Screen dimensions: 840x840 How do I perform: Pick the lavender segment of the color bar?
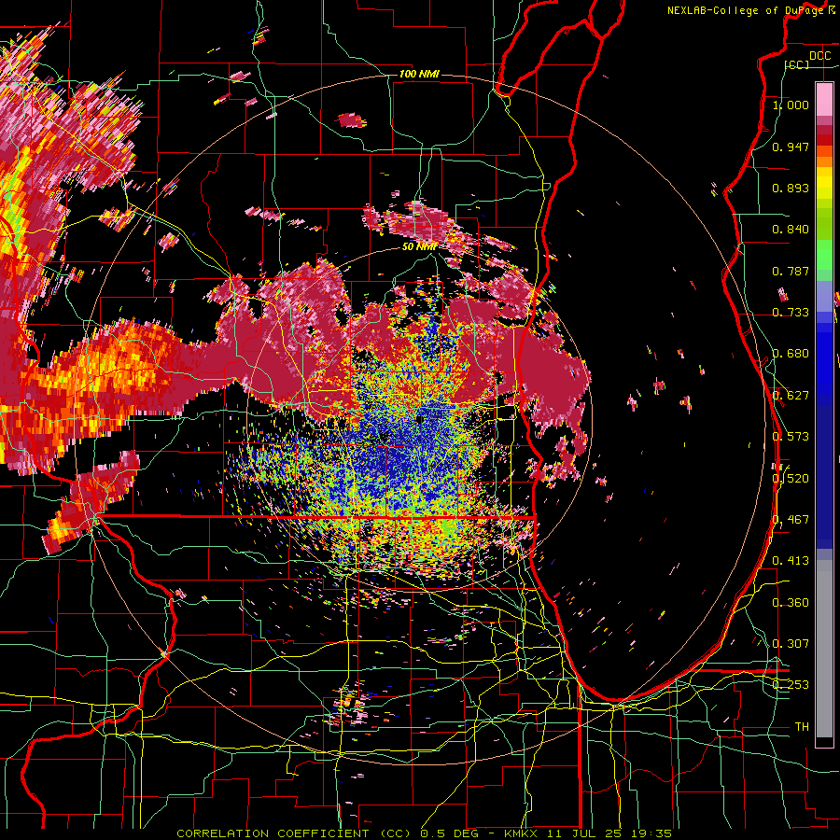click(x=824, y=297)
